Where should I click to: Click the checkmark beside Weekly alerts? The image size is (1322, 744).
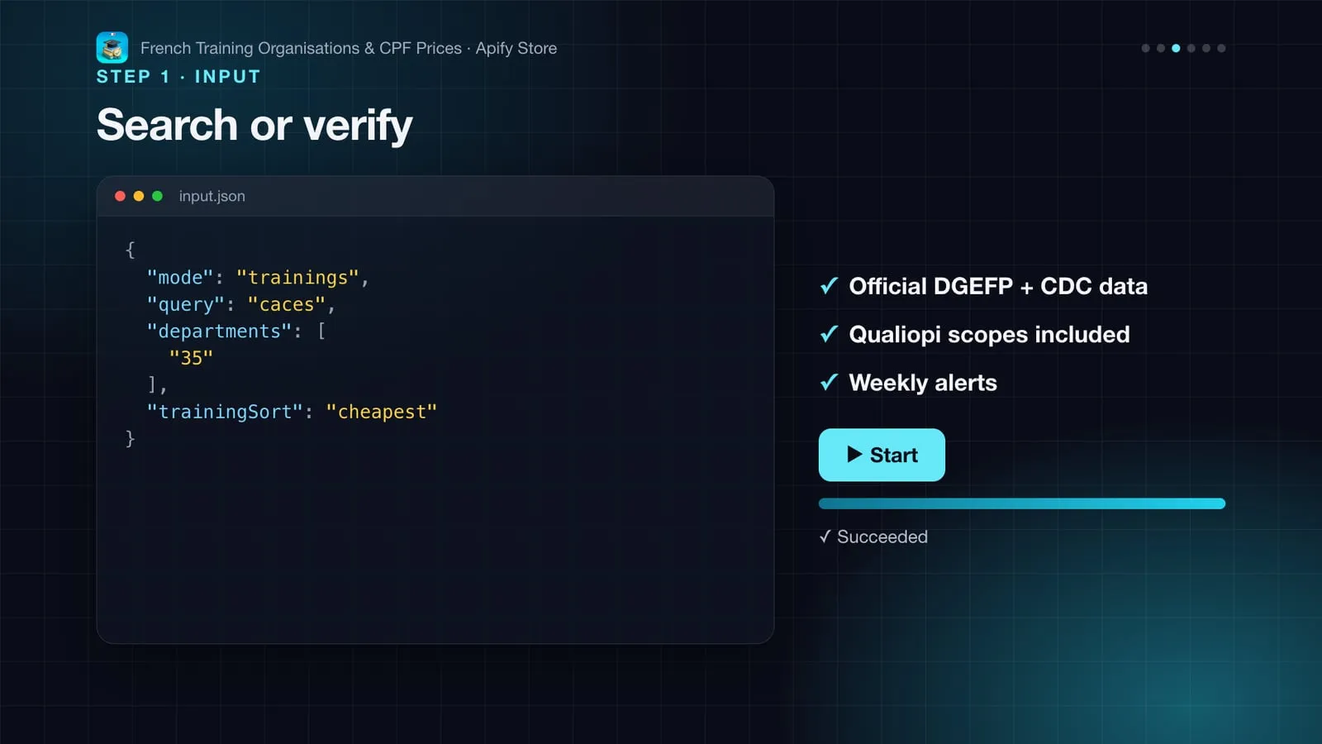point(830,383)
